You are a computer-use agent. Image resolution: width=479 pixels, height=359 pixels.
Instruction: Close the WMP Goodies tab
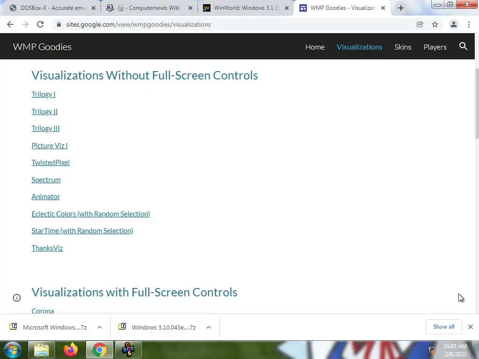(383, 8)
